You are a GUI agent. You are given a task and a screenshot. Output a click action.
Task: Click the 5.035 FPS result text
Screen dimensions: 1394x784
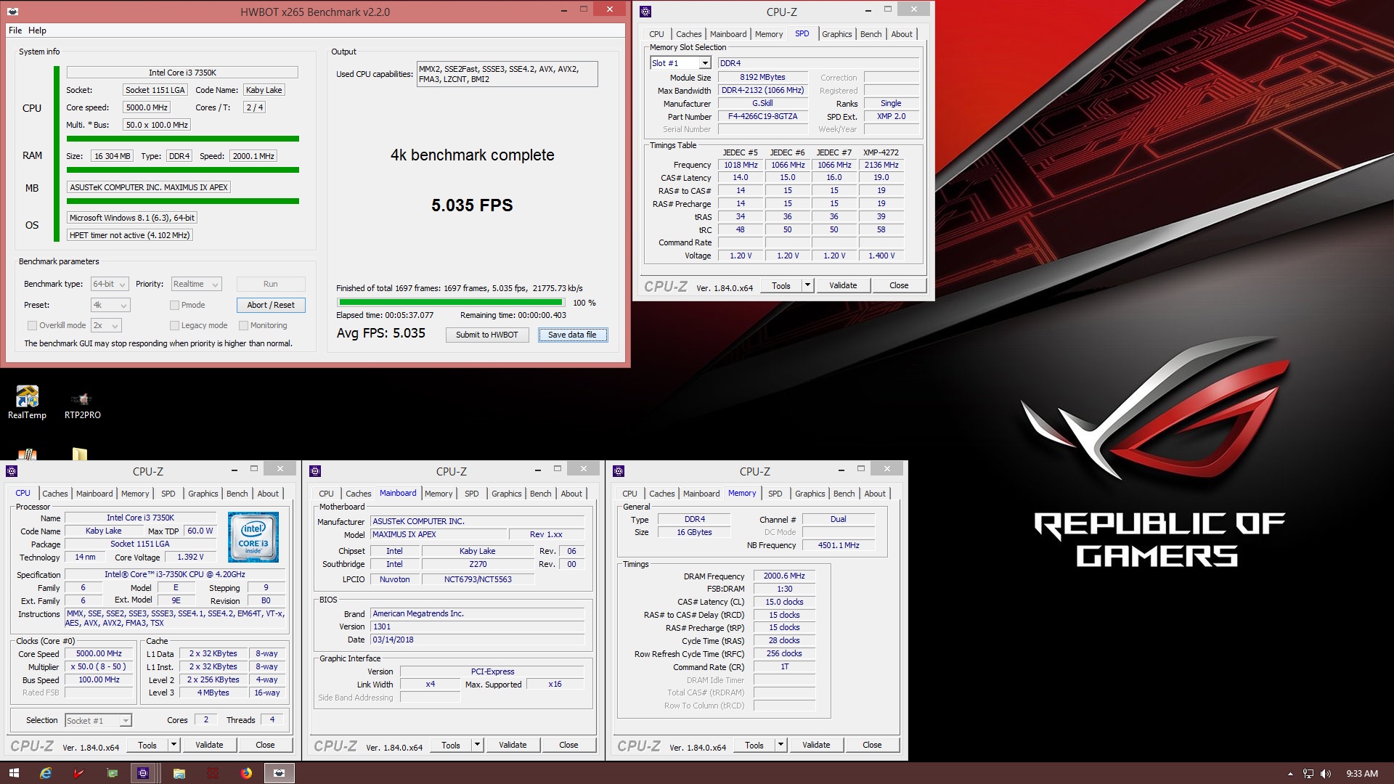(472, 205)
